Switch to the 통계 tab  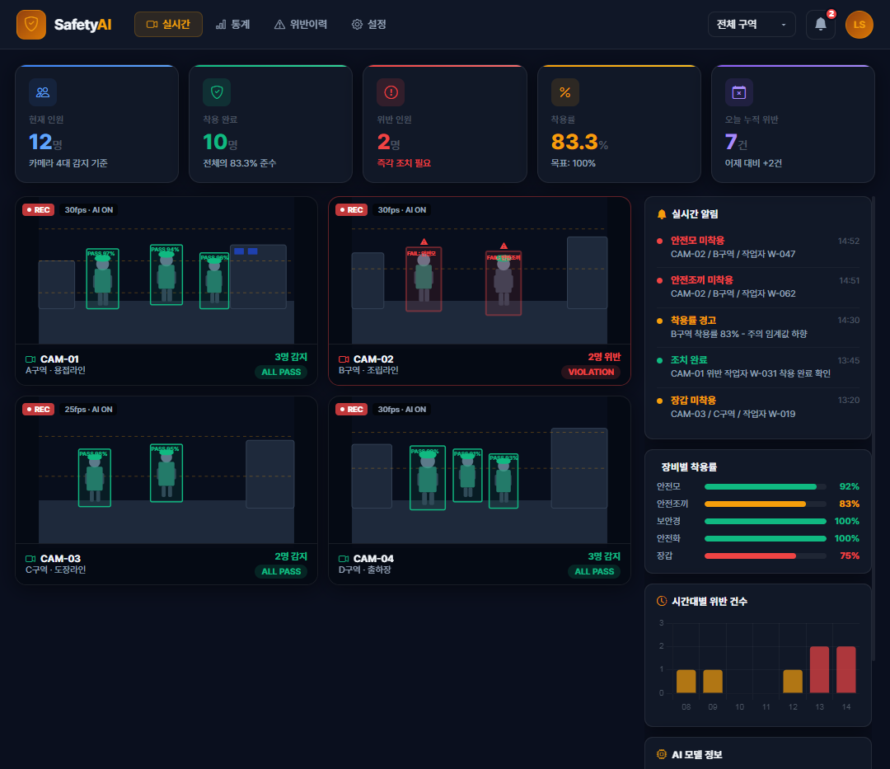pyautogui.click(x=232, y=25)
